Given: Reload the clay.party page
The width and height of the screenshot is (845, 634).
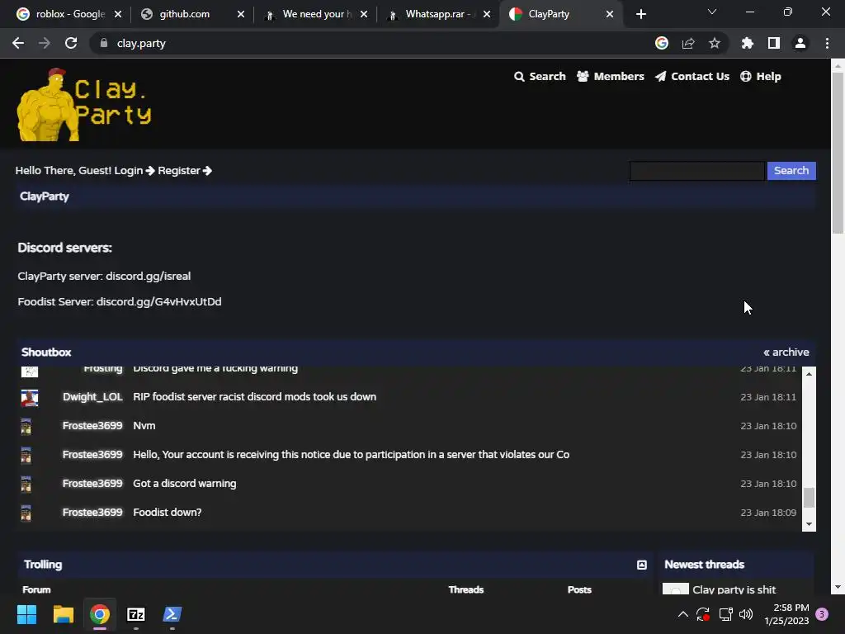Looking at the screenshot, I should tap(71, 43).
